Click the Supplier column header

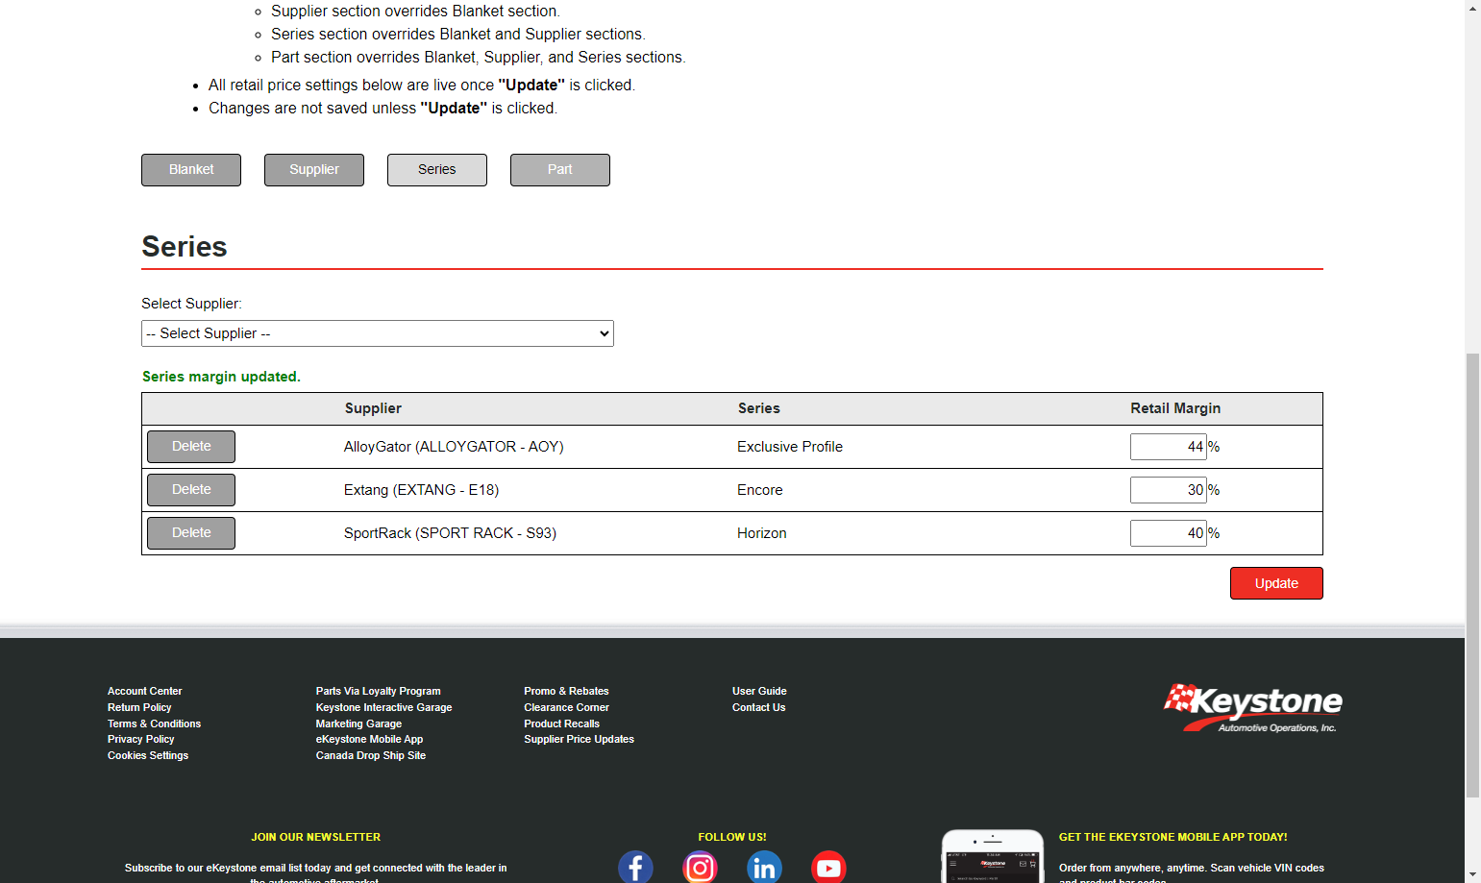373,408
